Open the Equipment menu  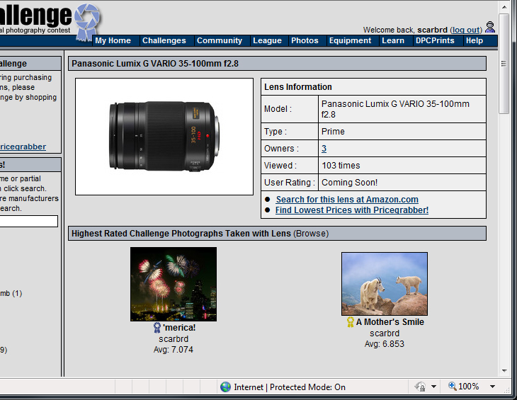[x=350, y=40]
